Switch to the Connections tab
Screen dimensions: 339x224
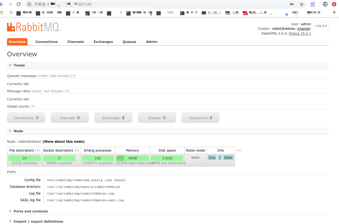46,42
